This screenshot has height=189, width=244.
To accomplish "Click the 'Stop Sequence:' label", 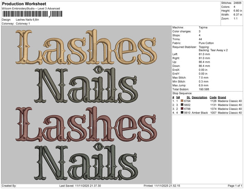I will pyautogui.click(x=182, y=93).
